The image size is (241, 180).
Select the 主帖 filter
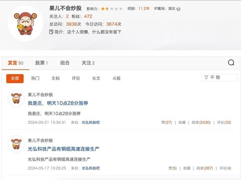point(55,78)
